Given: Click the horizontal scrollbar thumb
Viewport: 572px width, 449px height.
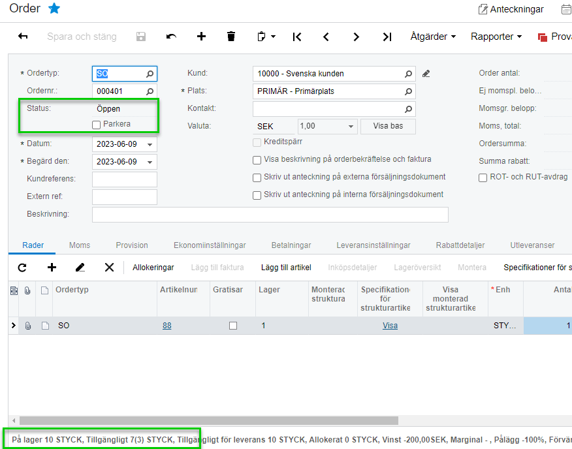Looking at the screenshot, I should [x=209, y=420].
